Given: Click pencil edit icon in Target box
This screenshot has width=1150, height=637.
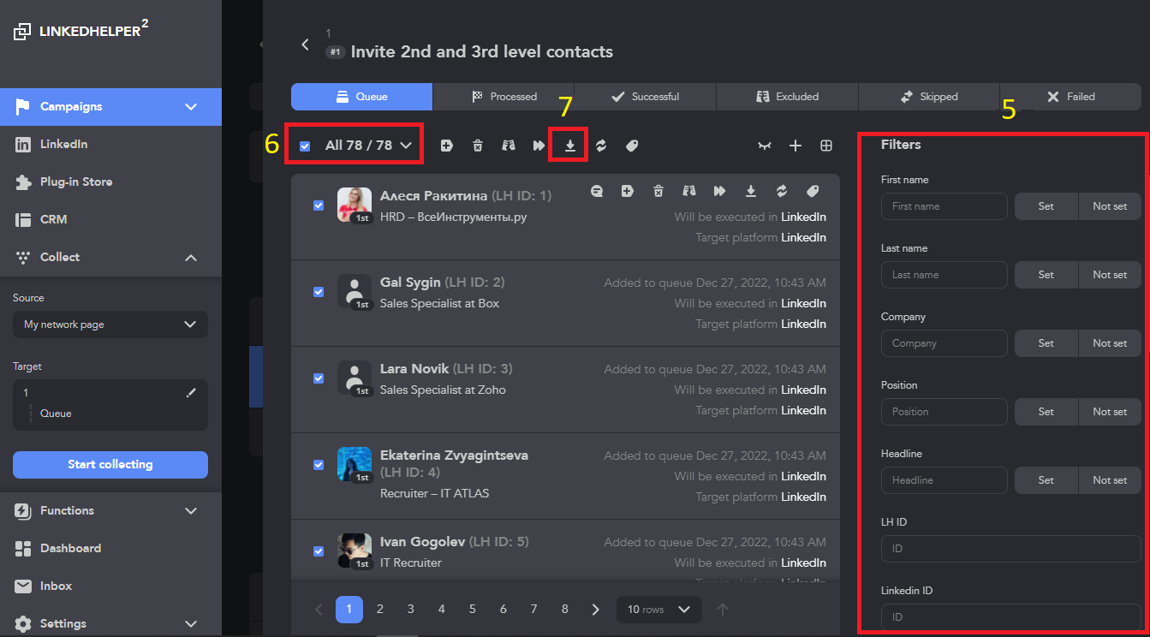Looking at the screenshot, I should tap(191, 392).
